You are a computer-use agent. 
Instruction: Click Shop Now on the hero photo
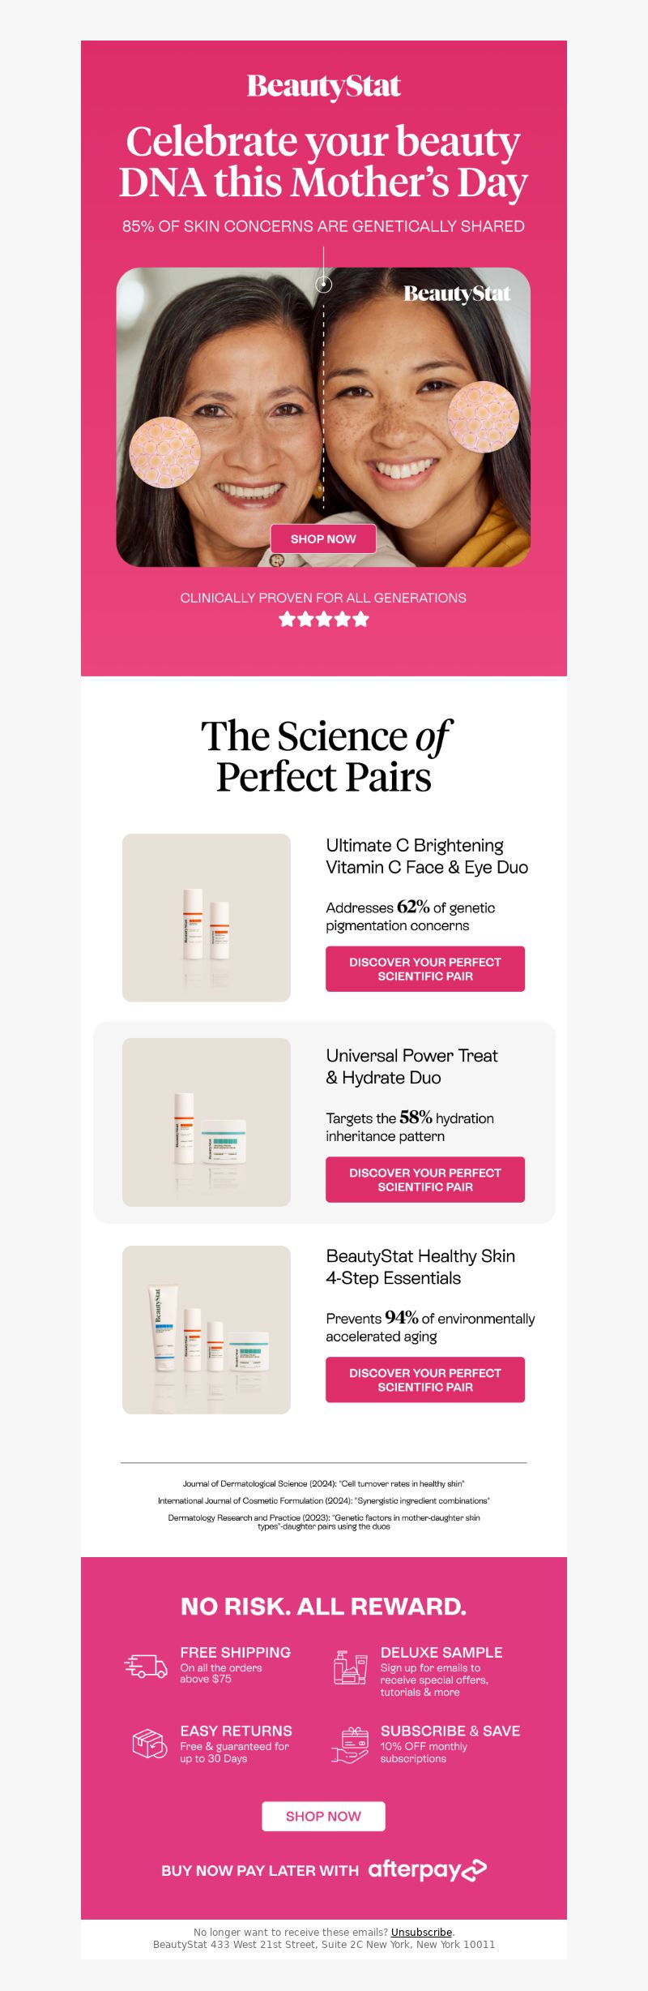(323, 539)
